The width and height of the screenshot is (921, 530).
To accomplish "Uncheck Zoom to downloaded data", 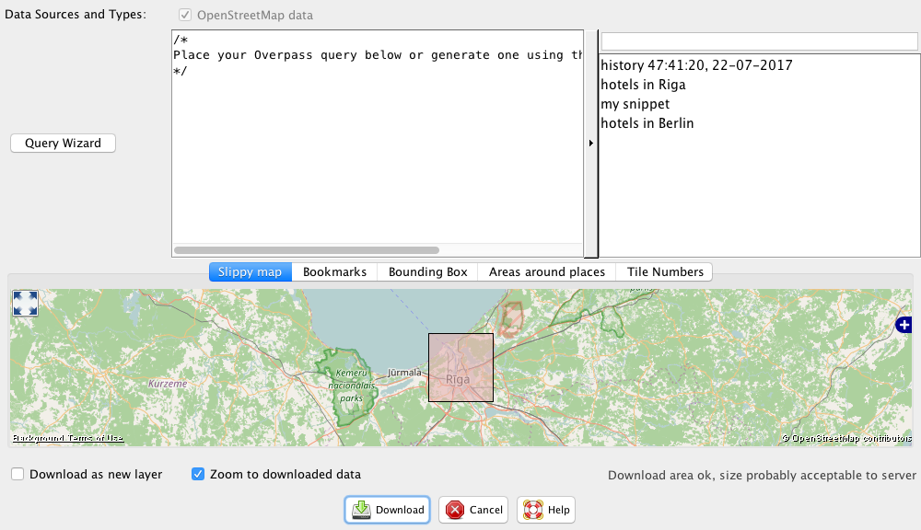I will pos(198,474).
